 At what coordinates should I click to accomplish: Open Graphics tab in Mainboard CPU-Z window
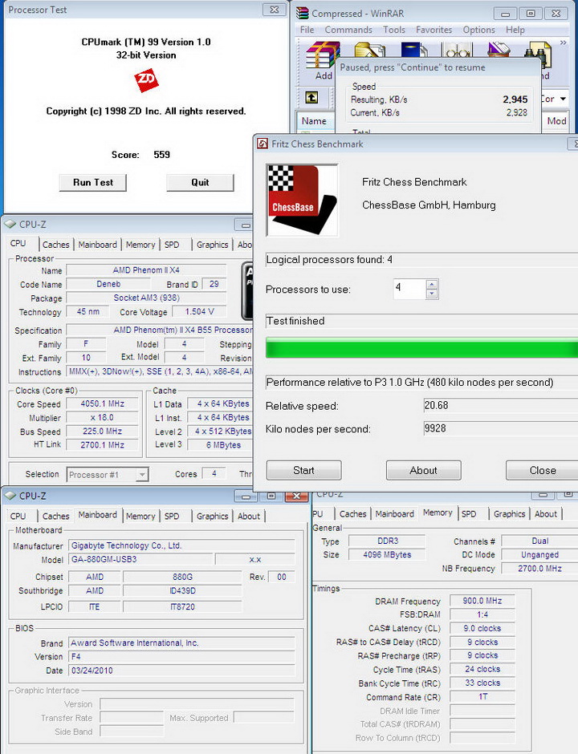[212, 516]
